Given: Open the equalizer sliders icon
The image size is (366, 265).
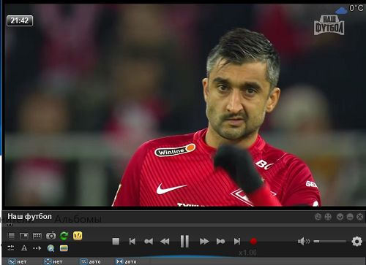Looking at the screenshot, I should pos(11,248).
